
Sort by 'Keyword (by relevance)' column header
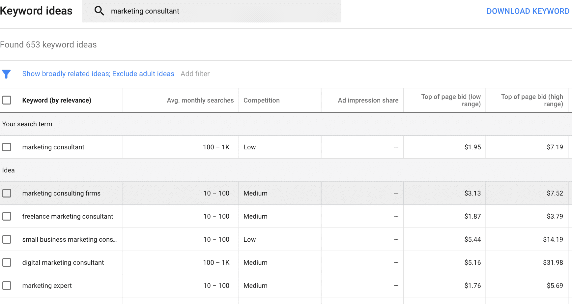pyautogui.click(x=57, y=100)
